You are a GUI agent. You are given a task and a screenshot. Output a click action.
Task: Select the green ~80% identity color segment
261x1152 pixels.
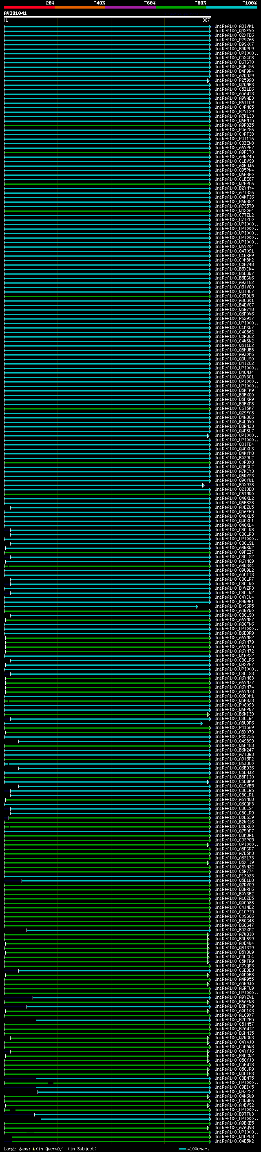click(x=181, y=7)
